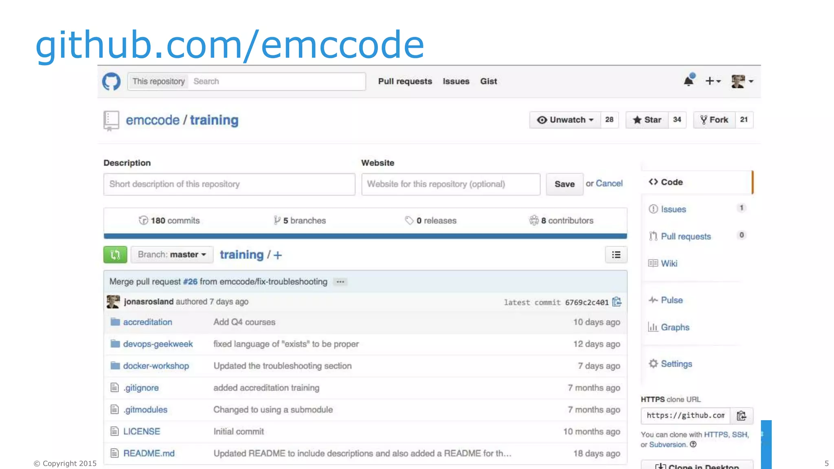834x469 pixels.
Task: Click the blue language bar
Action: (x=365, y=236)
